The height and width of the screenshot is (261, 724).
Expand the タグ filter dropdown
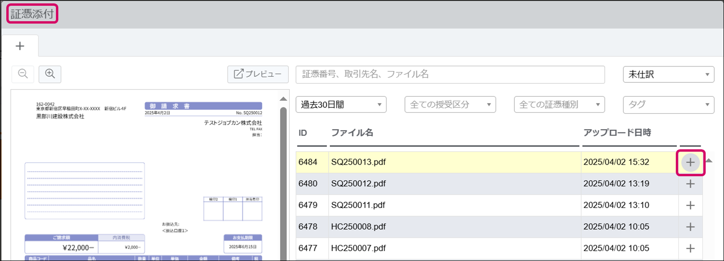(x=668, y=104)
